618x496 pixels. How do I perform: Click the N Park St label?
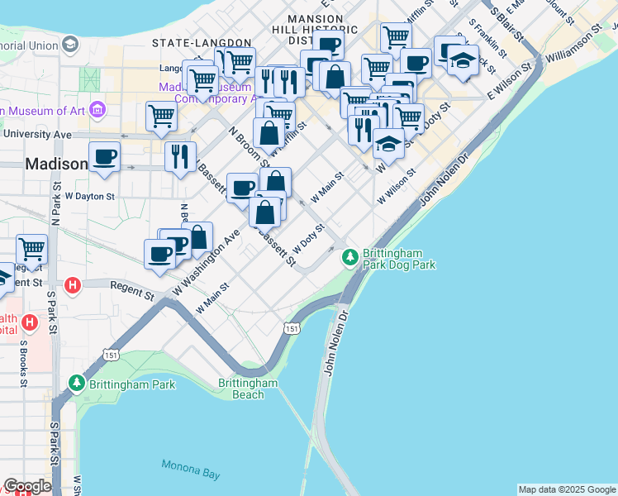click(x=56, y=203)
